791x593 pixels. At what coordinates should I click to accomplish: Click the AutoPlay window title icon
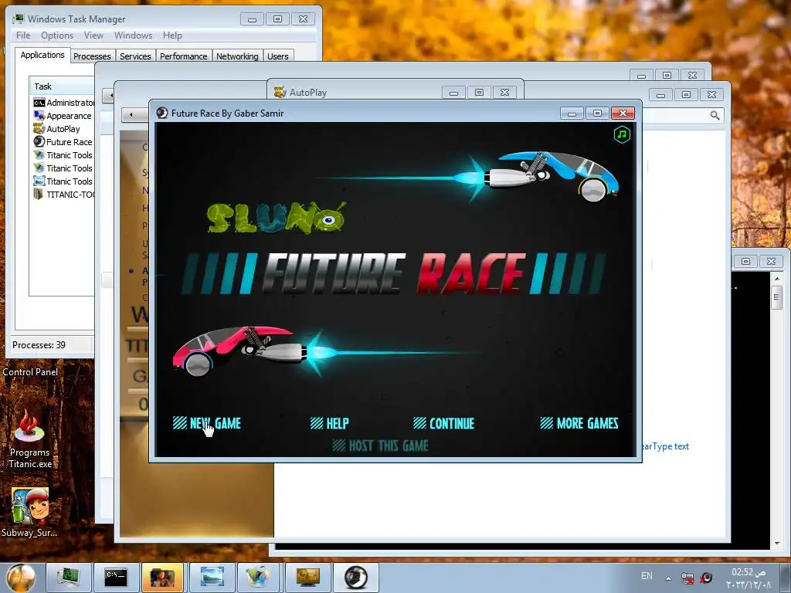coord(280,92)
